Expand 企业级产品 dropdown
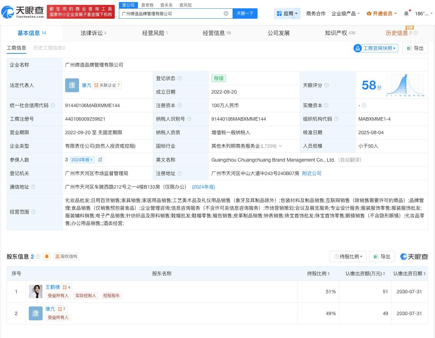This screenshot has width=435, height=338. click(346, 14)
